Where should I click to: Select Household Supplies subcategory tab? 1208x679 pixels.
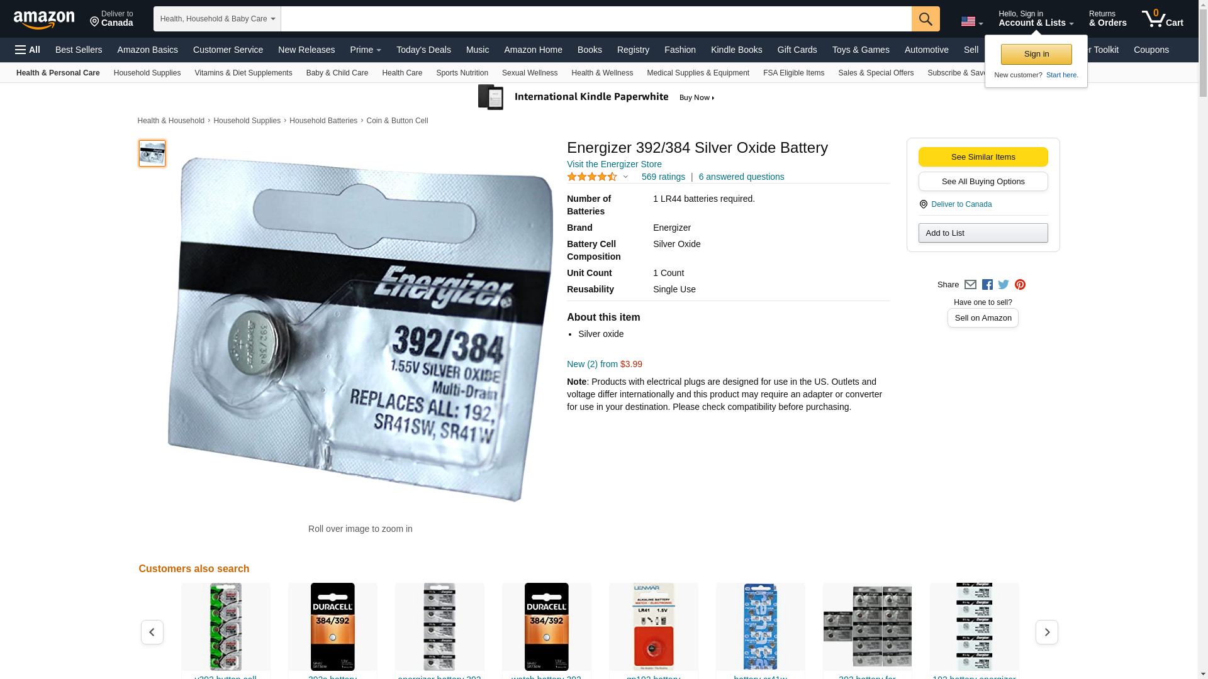coord(147,73)
